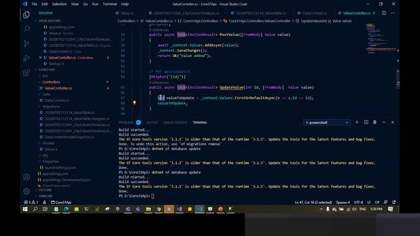The width and height of the screenshot is (420, 236).
Task: Click Spaces: 4 indentation setting
Action: tap(343, 203)
